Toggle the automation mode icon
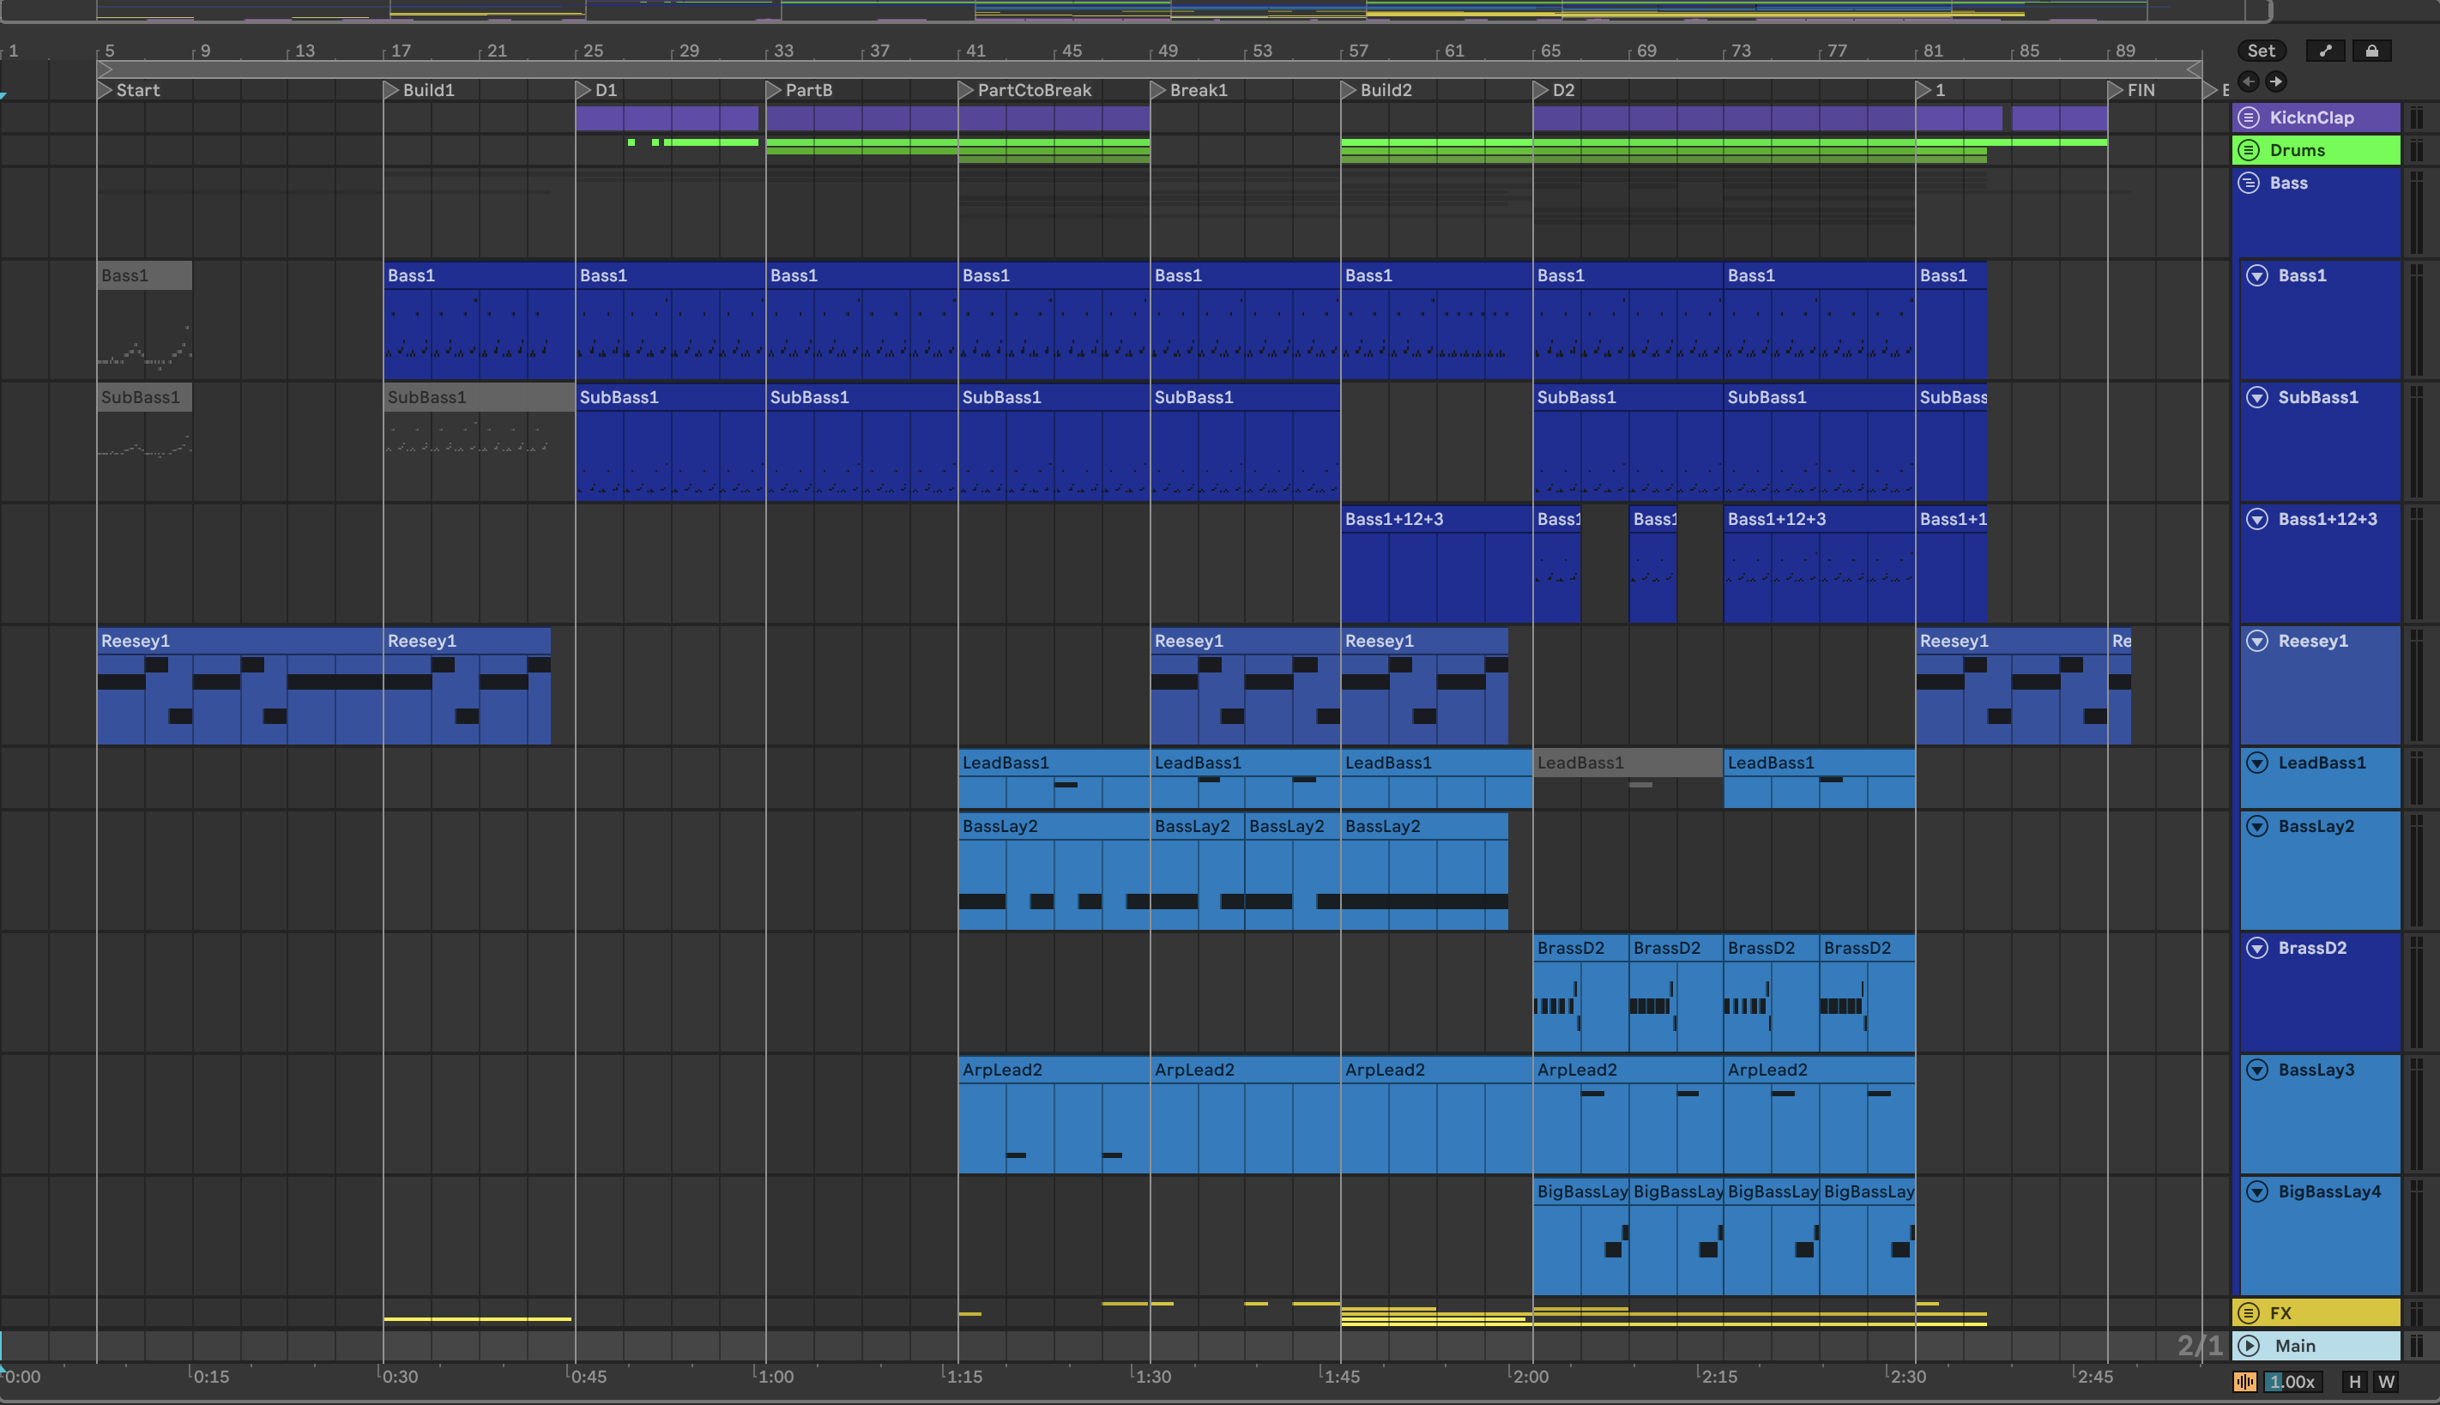The height and width of the screenshot is (1405, 2440). point(2325,51)
